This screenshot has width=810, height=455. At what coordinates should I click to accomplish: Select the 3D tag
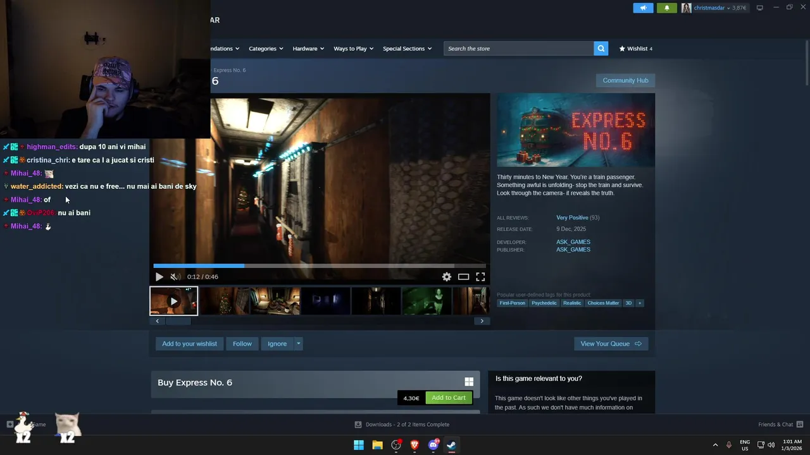click(628, 303)
